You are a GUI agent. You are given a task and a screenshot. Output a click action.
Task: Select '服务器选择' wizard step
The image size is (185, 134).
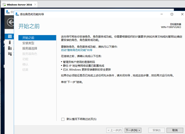[x=30, y=49]
